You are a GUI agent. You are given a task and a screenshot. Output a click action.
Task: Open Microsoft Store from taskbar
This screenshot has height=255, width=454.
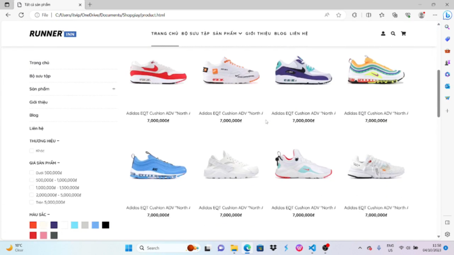click(x=260, y=248)
